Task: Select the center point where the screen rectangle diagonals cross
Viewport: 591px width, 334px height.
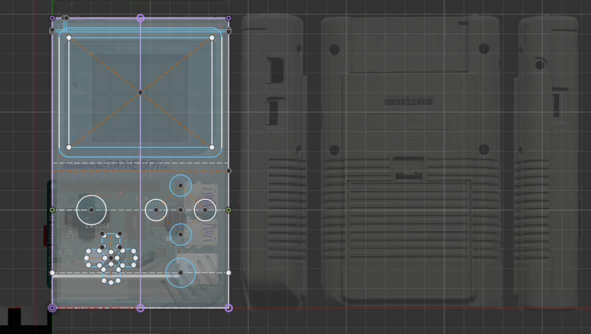Action: click(140, 93)
